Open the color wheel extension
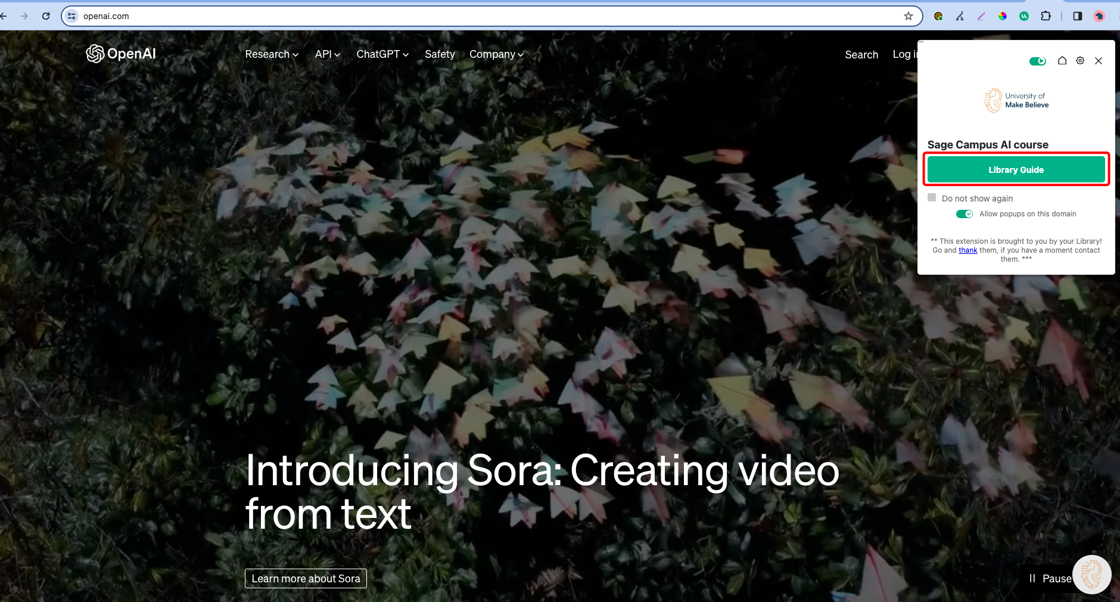This screenshot has height=602, width=1120. [x=1003, y=16]
